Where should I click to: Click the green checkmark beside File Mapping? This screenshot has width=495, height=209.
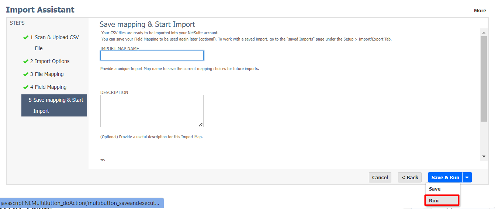[25, 74]
